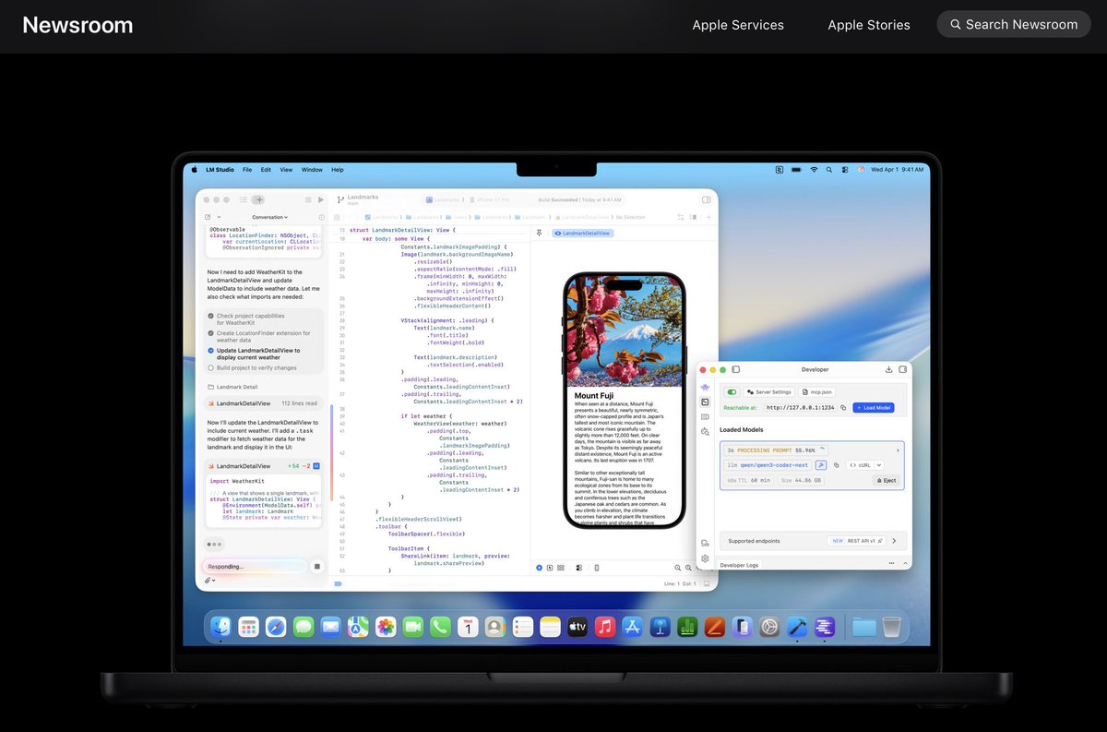Select step 'Update LandmarkDetailView to display current weather'
This screenshot has width=1107, height=732.
click(253, 354)
